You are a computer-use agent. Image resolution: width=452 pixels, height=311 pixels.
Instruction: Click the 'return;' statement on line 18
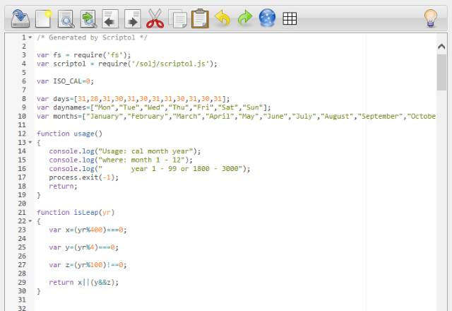(63, 186)
